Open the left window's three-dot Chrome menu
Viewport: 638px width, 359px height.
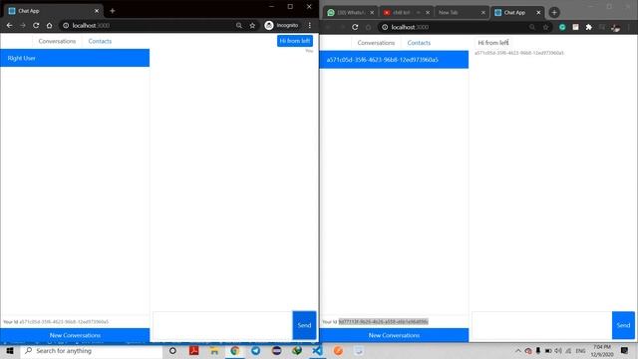(310, 25)
